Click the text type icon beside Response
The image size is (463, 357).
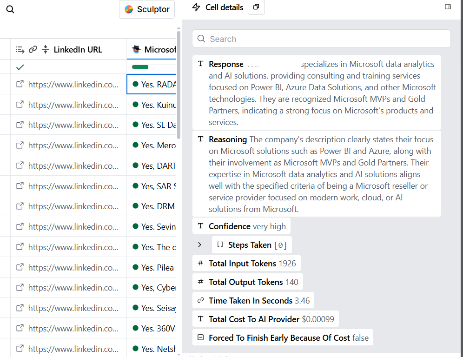click(x=200, y=64)
